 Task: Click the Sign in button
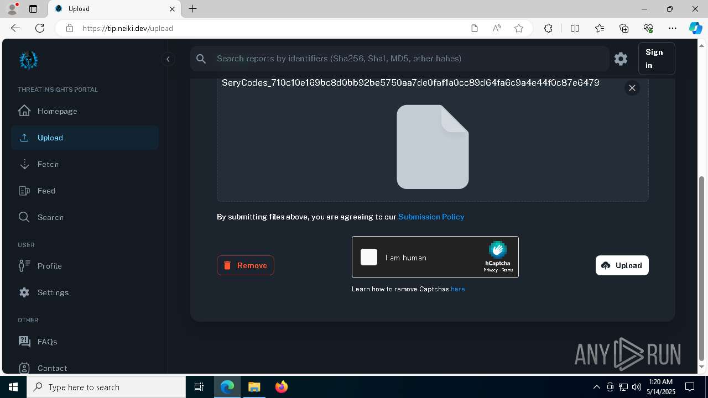pyautogui.click(x=657, y=59)
